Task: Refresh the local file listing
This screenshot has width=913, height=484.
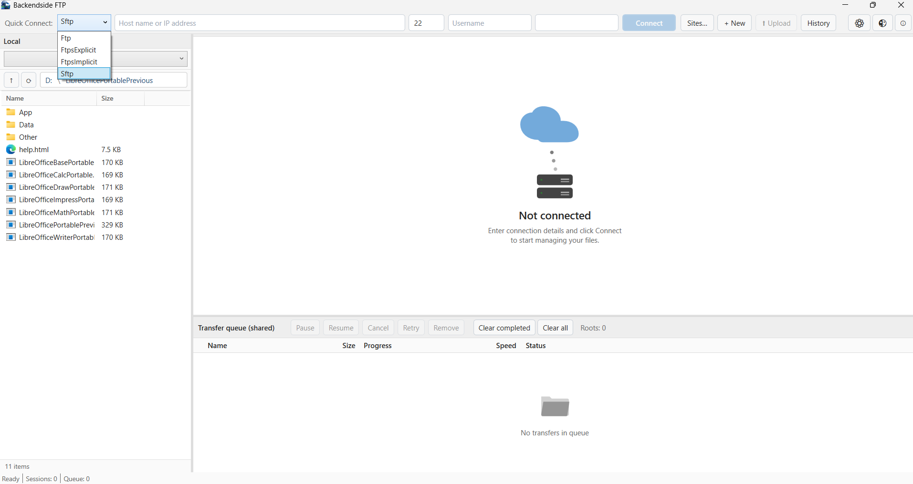Action: pos(29,80)
